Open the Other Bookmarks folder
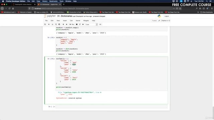214x120 pixels. pos(206,12)
